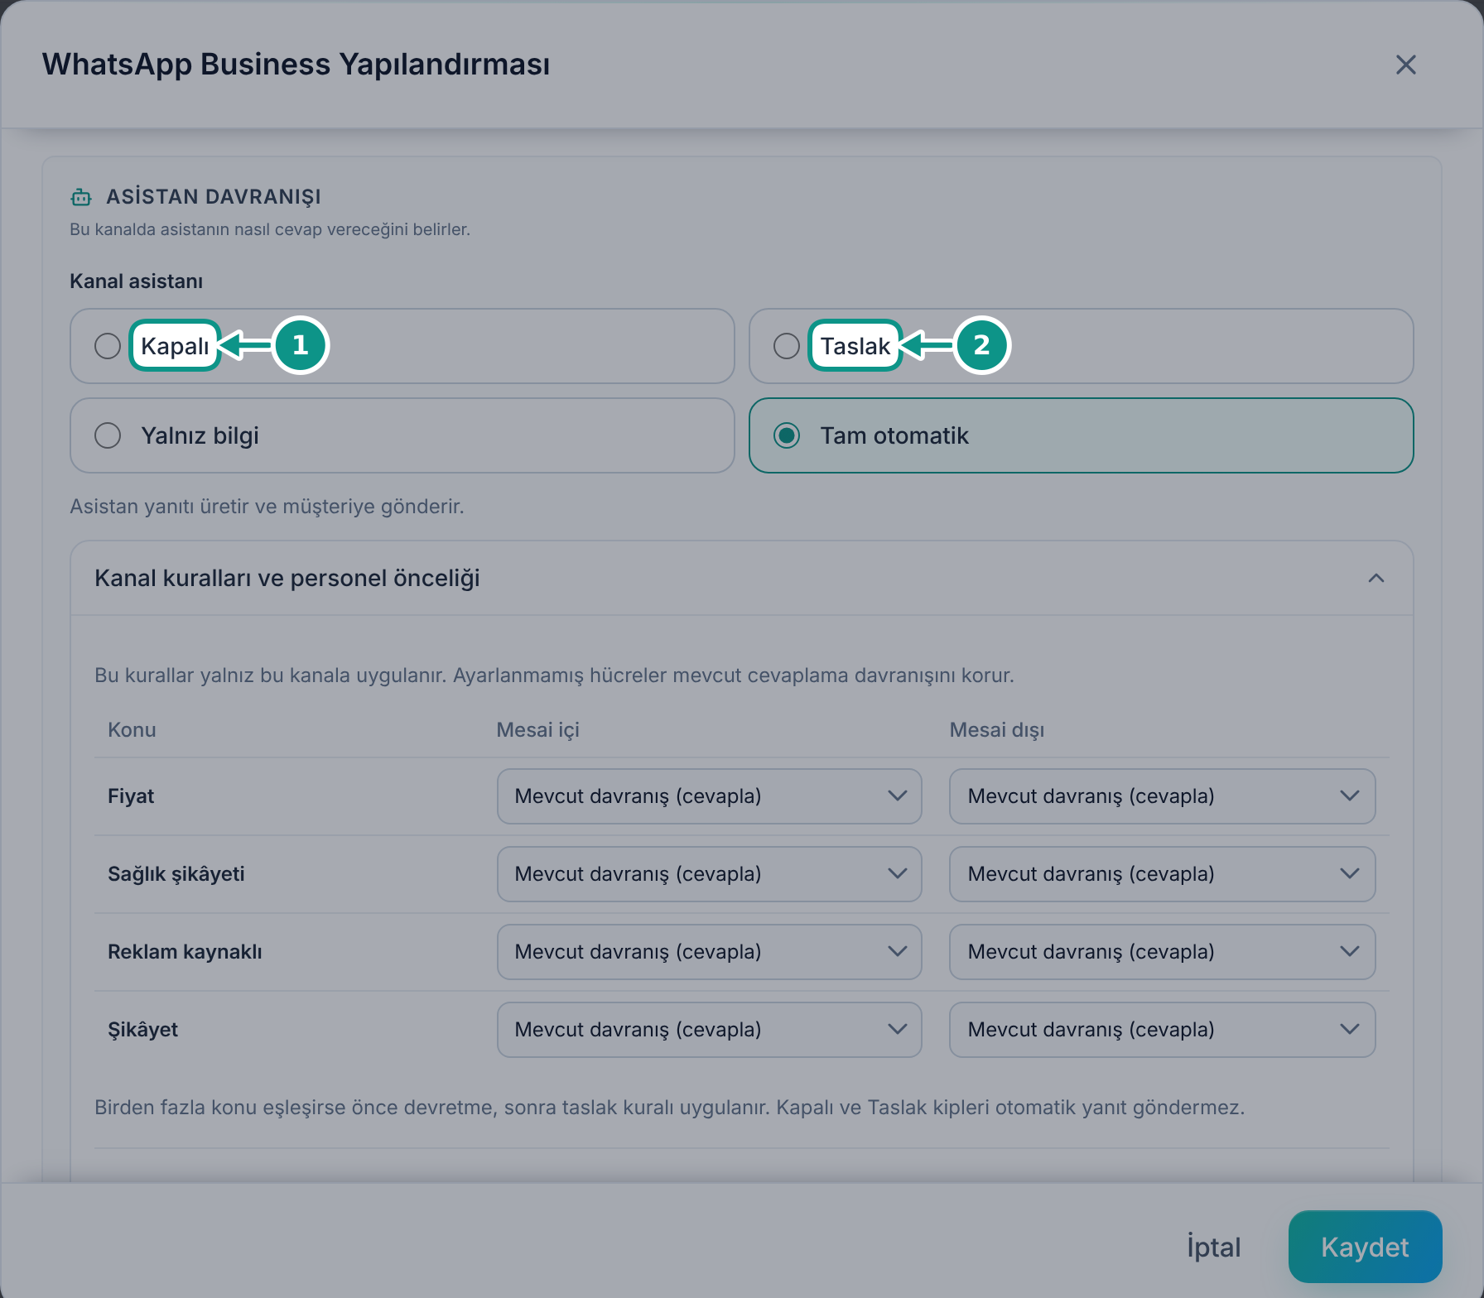Click the Mesai içi column header
This screenshot has height=1298, width=1484.
(537, 730)
